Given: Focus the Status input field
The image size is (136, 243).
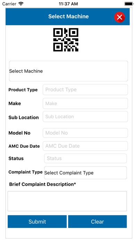Looking at the screenshot, I should click(85, 159).
